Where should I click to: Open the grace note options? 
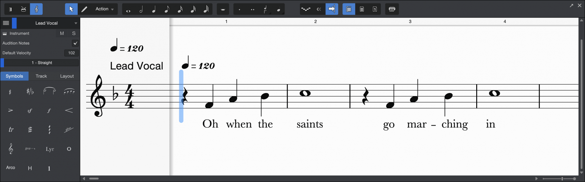tap(278, 9)
